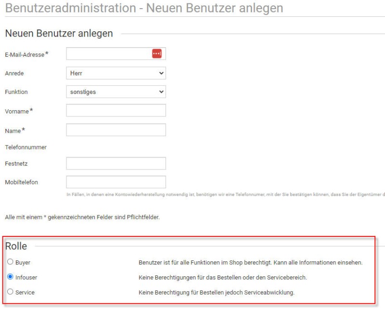Select the Festnetz phone number field
385x309 pixels.
(115, 164)
